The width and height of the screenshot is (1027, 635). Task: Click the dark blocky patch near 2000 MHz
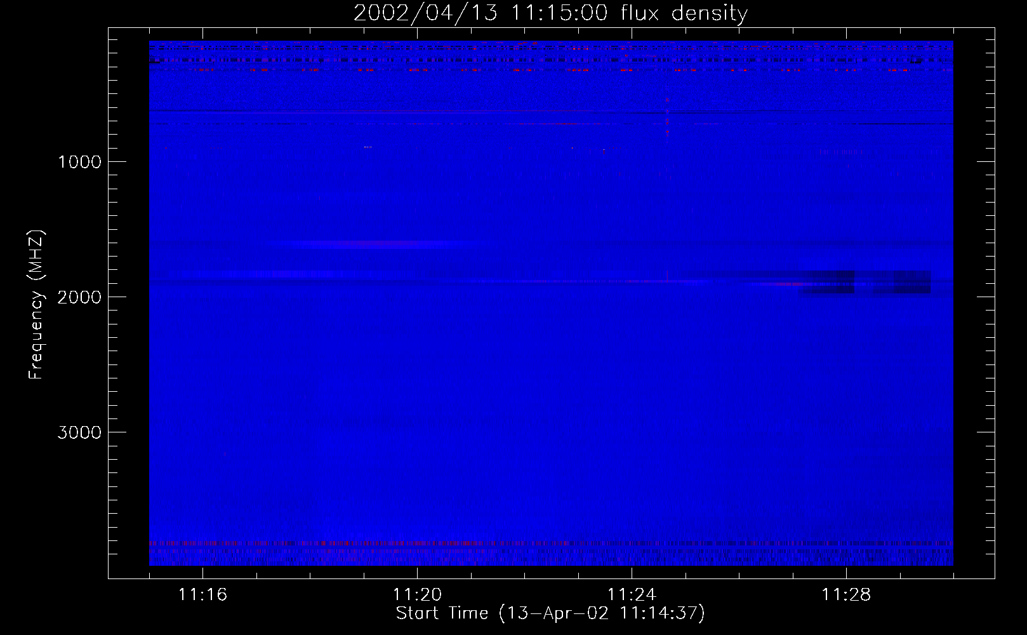[865, 283]
